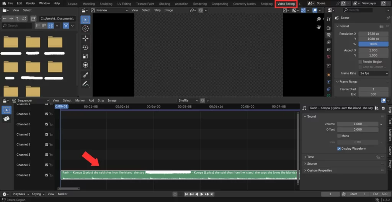Choose the Annotate pencil tool
The height and width of the screenshot is (202, 392).
[x=85, y=84]
